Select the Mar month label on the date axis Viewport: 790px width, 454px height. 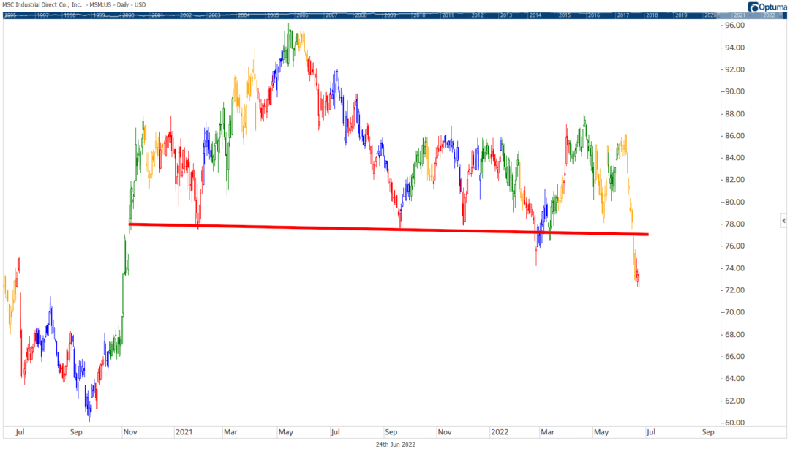click(x=233, y=432)
